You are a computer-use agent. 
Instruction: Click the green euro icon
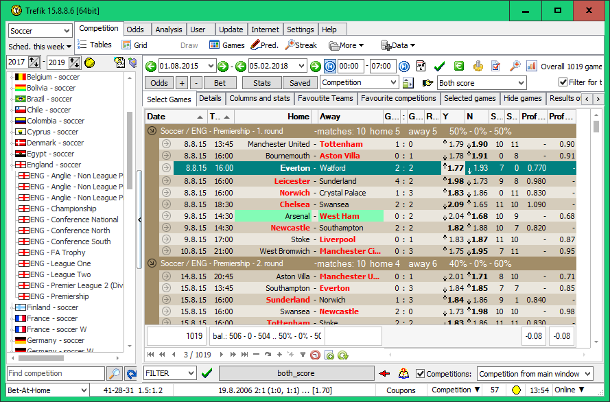pyautogui.click(x=459, y=66)
